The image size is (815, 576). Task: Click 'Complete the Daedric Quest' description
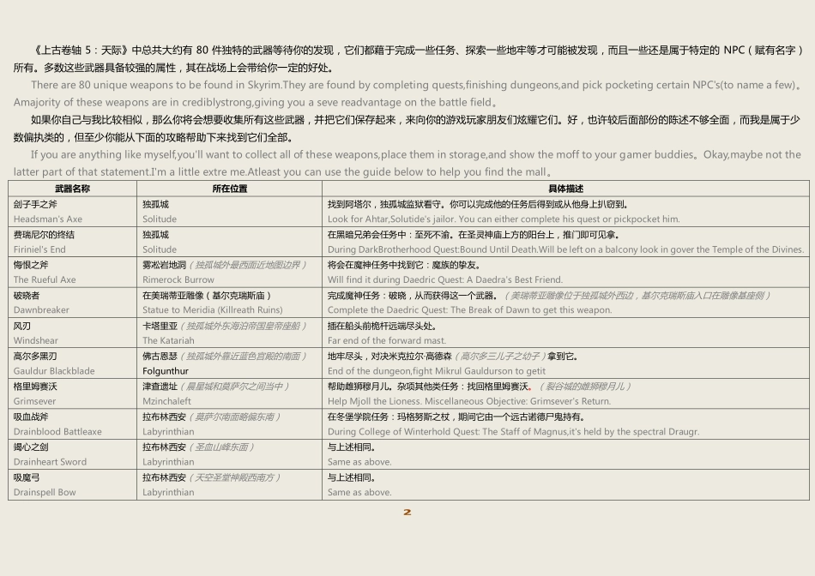(x=470, y=310)
